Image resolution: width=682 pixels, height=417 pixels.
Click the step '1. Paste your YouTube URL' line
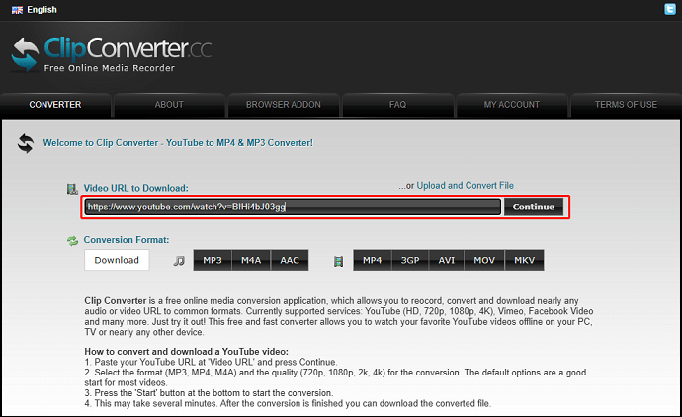tap(211, 362)
